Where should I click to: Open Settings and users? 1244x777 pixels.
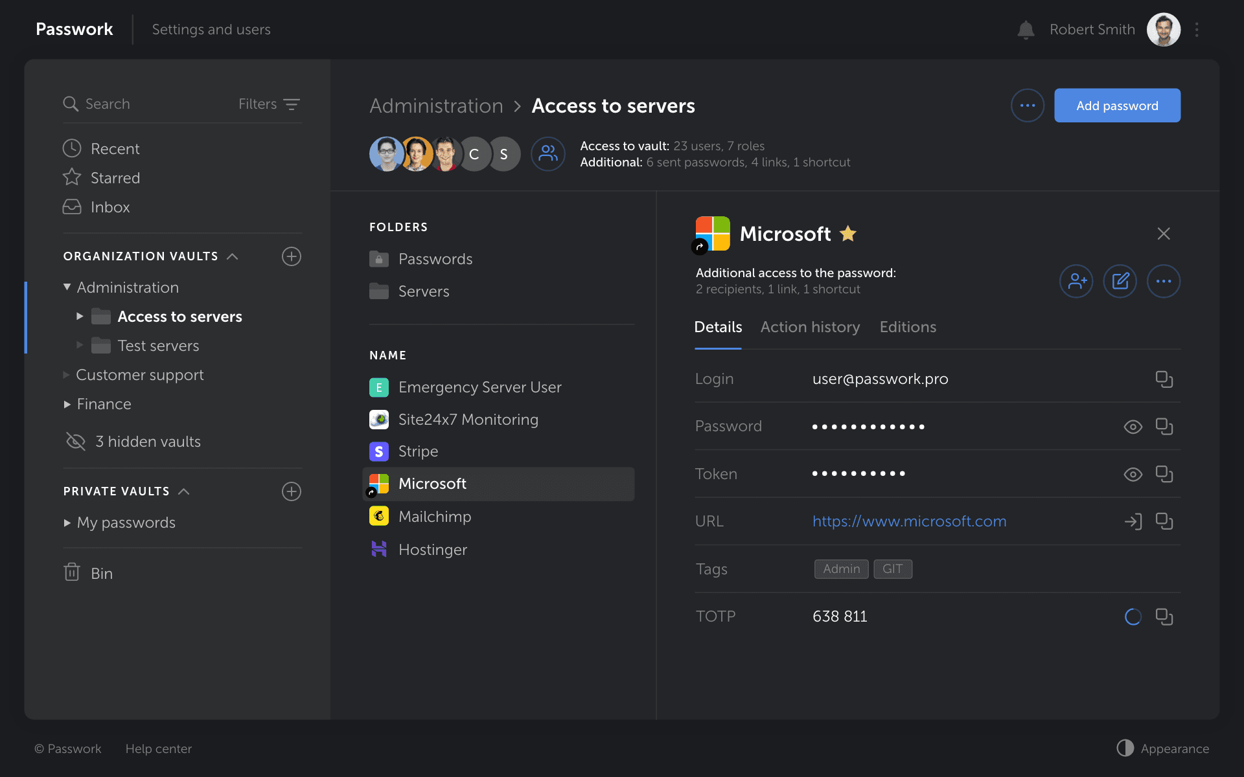tap(211, 30)
